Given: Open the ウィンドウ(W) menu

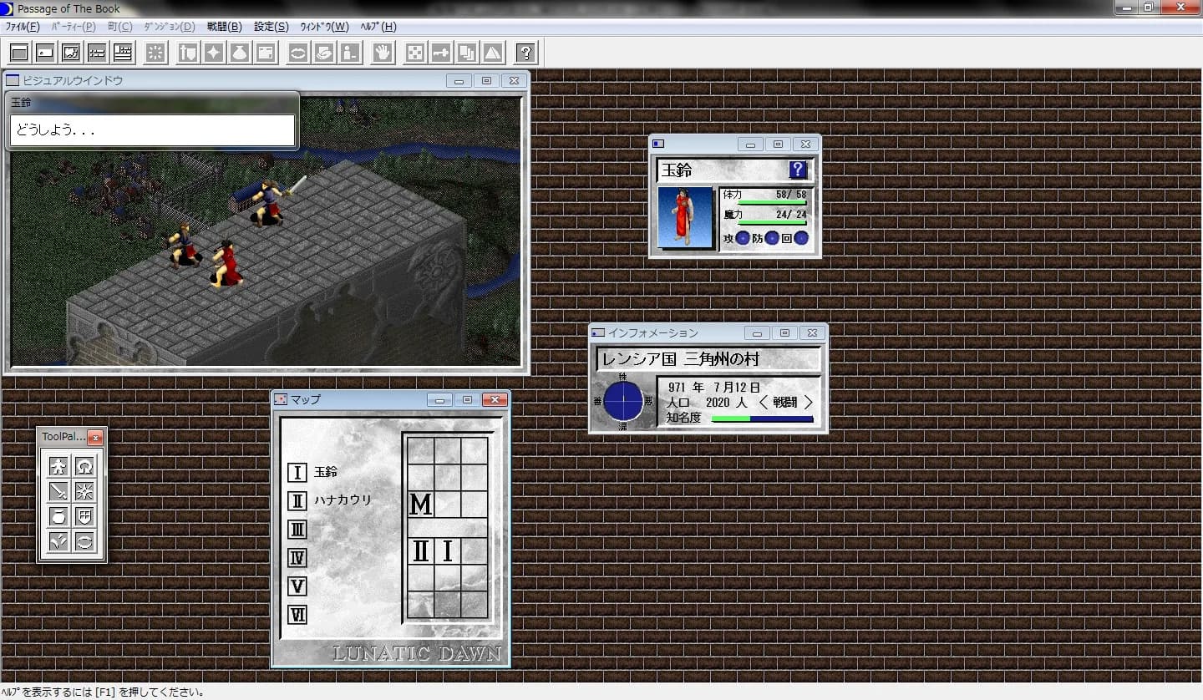Looking at the screenshot, I should 323,27.
